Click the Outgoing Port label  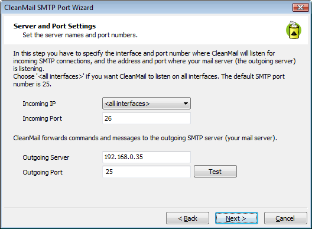point(43,172)
